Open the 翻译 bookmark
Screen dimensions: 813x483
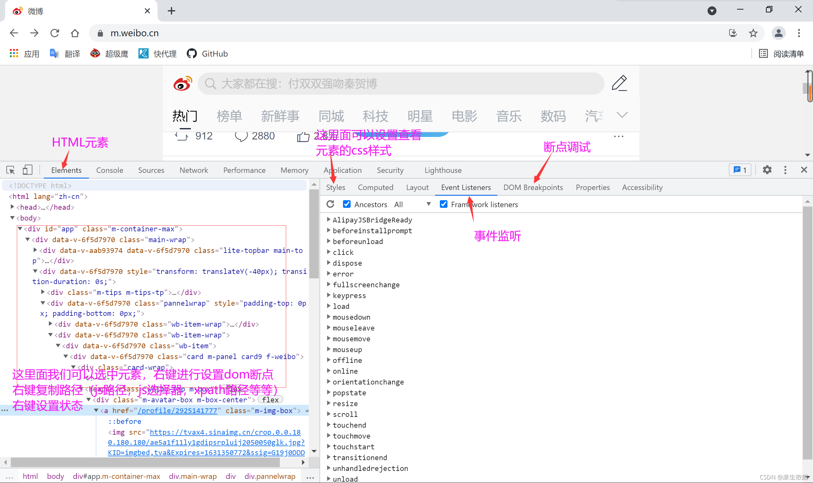coord(65,54)
